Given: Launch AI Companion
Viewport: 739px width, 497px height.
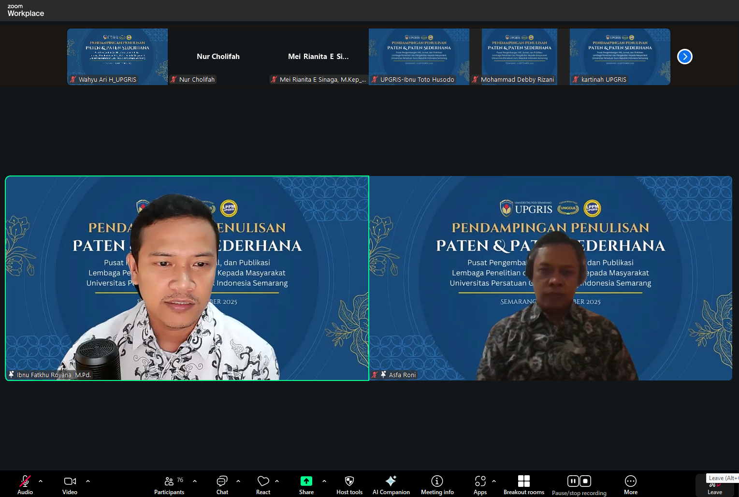Looking at the screenshot, I should [x=391, y=485].
